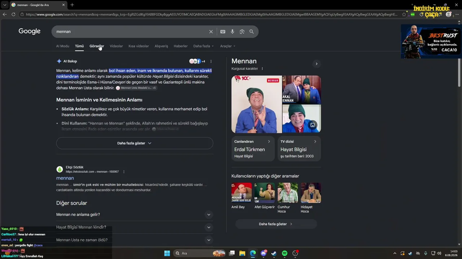Open the 'mennan' Ekşi Sözlük result link
The width and height of the screenshot is (462, 259).
click(x=65, y=178)
